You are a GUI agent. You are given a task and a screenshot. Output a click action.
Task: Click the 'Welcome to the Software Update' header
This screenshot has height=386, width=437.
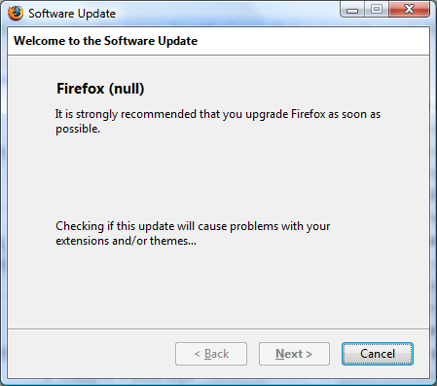[x=105, y=41]
